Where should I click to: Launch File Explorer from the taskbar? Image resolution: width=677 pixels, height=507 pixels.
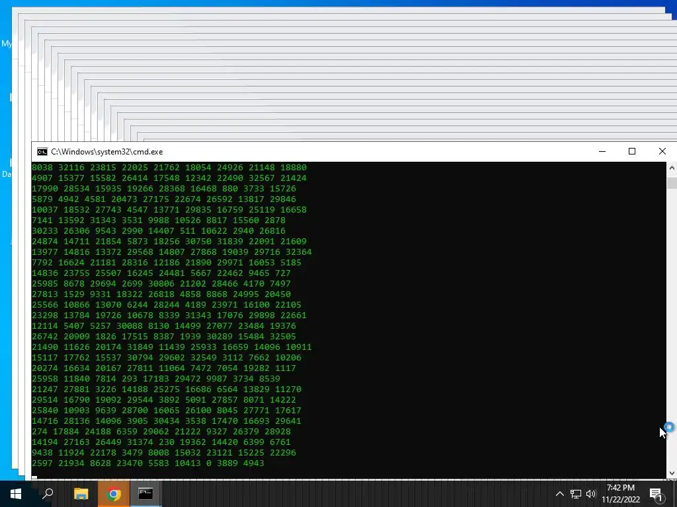point(81,493)
